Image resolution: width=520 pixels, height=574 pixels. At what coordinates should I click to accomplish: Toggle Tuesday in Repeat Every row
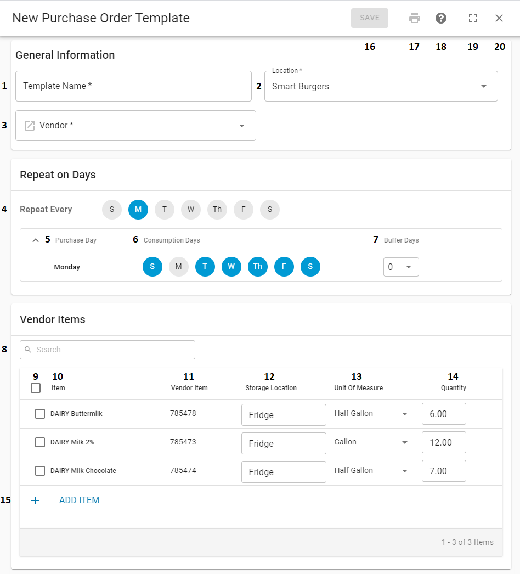click(x=165, y=210)
